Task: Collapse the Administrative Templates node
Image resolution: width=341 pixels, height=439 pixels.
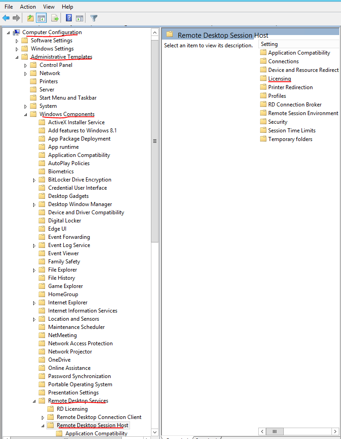Action: click(x=17, y=57)
